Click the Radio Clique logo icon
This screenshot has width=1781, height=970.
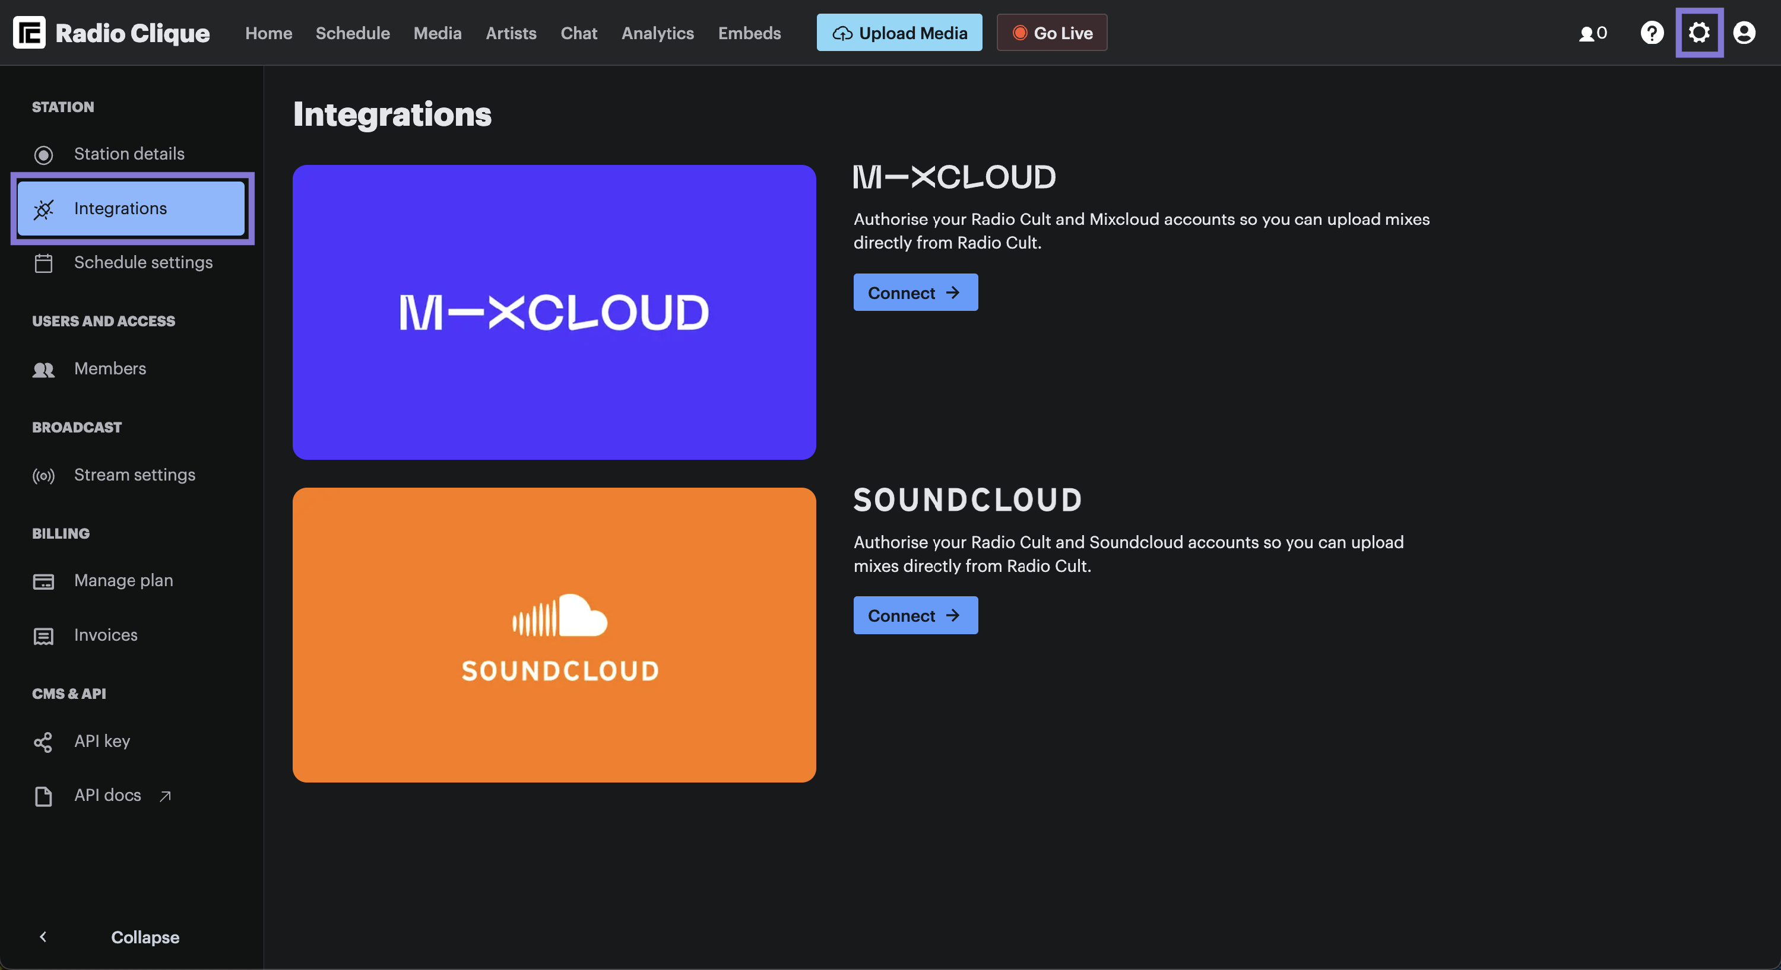click(x=29, y=33)
